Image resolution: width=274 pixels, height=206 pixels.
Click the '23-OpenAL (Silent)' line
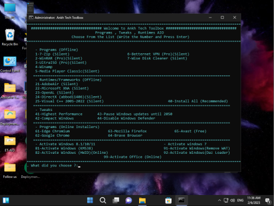(54, 92)
